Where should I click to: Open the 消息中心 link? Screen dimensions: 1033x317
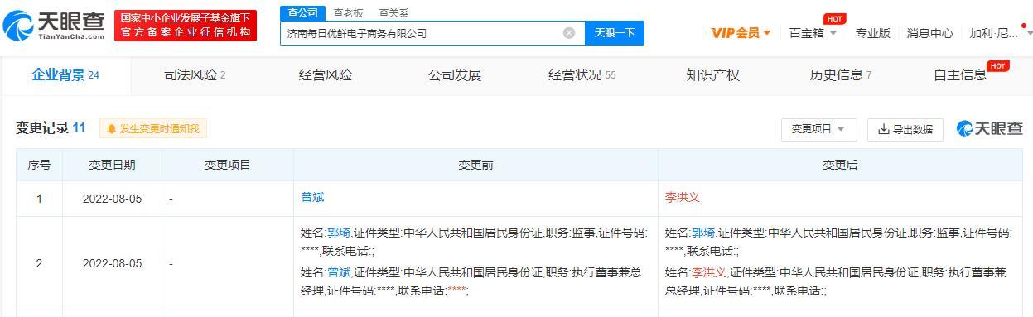coord(929,33)
